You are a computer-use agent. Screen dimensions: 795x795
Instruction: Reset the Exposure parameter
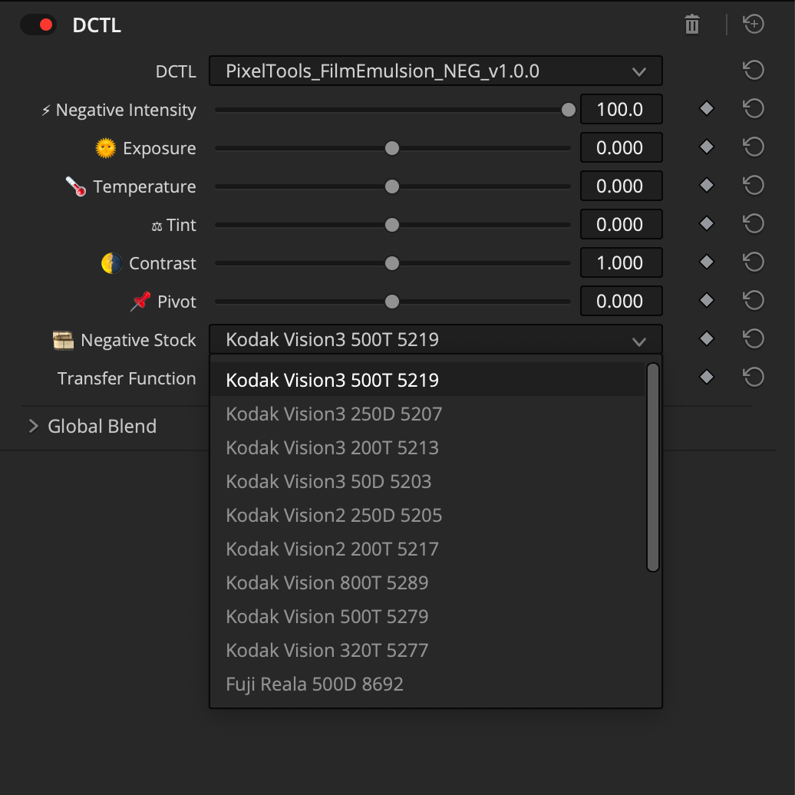click(753, 147)
